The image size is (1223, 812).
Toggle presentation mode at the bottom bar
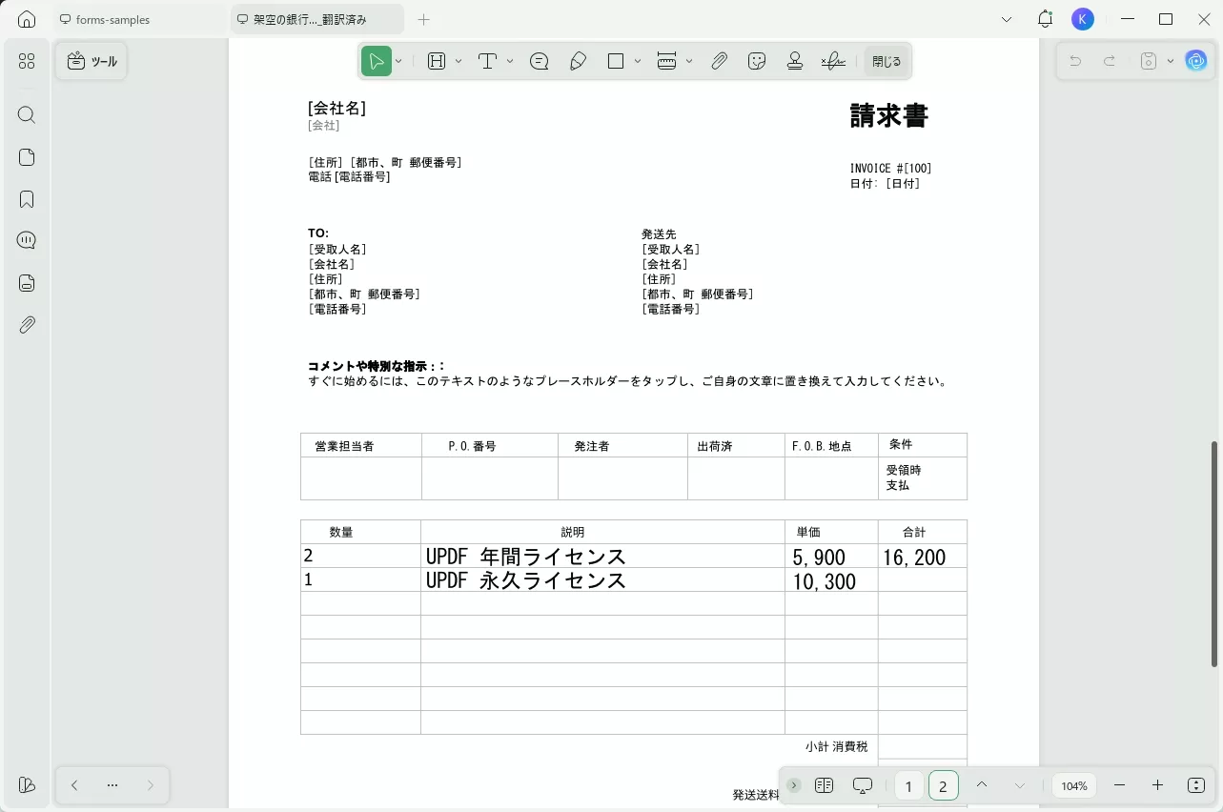[862, 784]
